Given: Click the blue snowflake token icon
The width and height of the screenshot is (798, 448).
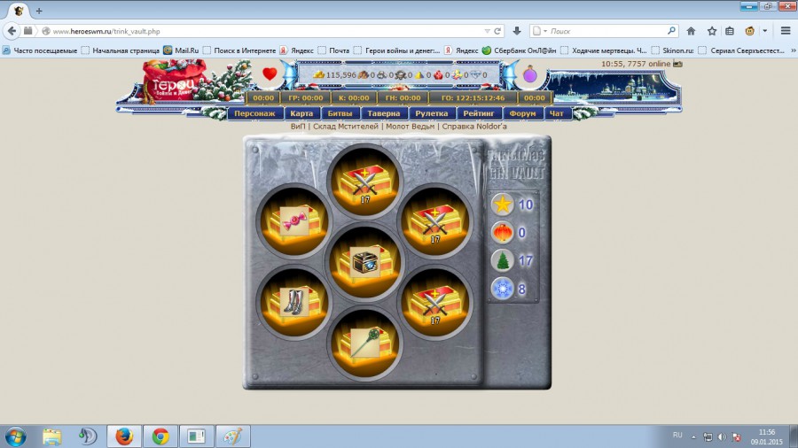Looking at the screenshot, I should (x=502, y=288).
